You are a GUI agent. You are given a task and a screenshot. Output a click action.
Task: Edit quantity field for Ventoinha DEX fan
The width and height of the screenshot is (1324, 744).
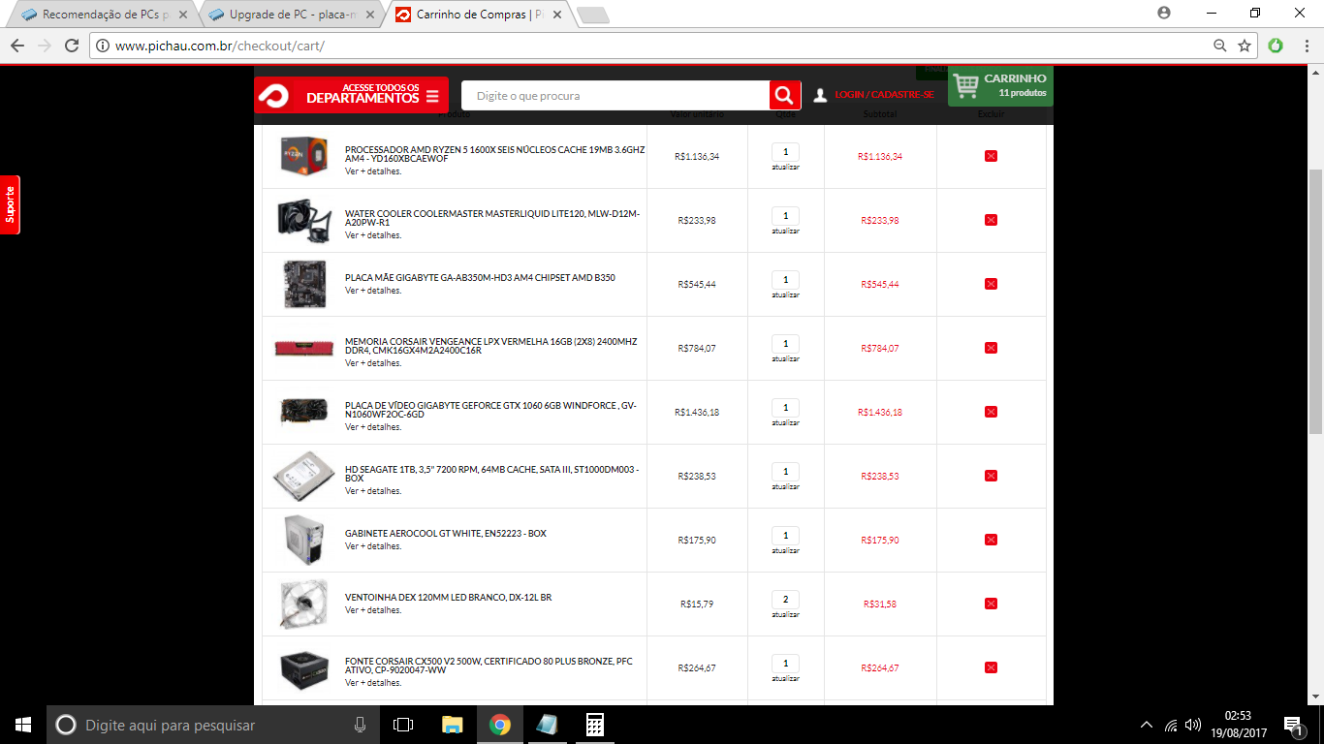click(x=785, y=600)
